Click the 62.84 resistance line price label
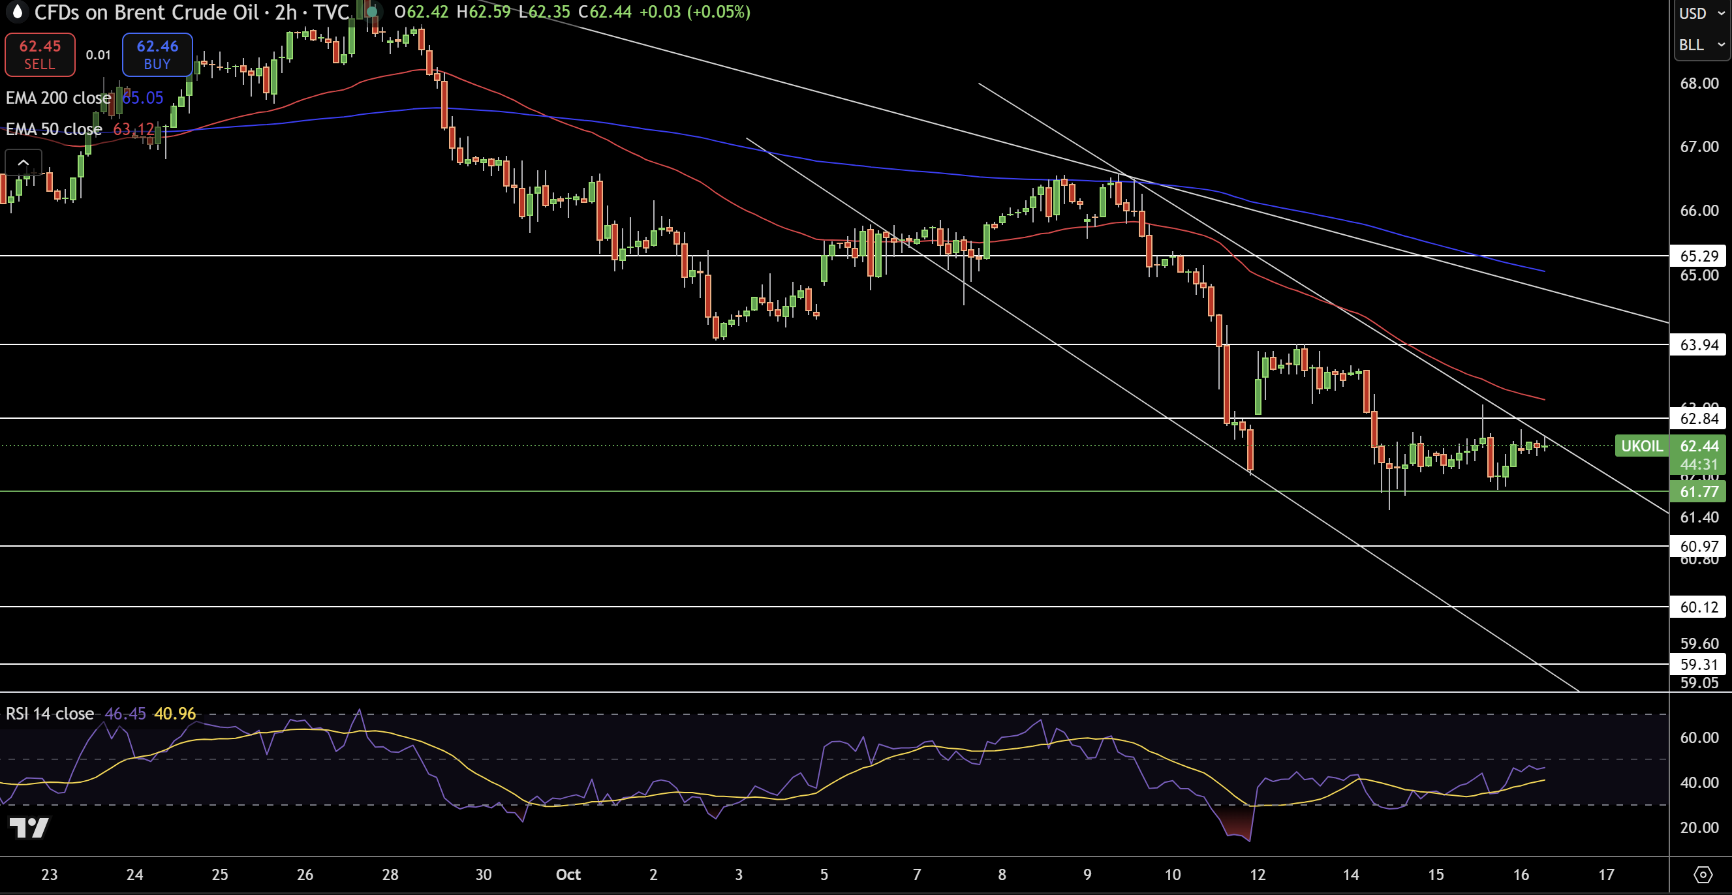This screenshot has height=895, width=1732. click(x=1698, y=419)
